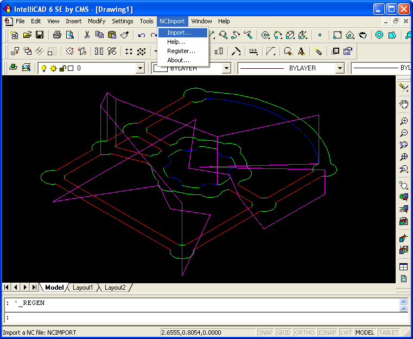Open the Settings menu
Screen dimensions: 413x339
(123, 21)
